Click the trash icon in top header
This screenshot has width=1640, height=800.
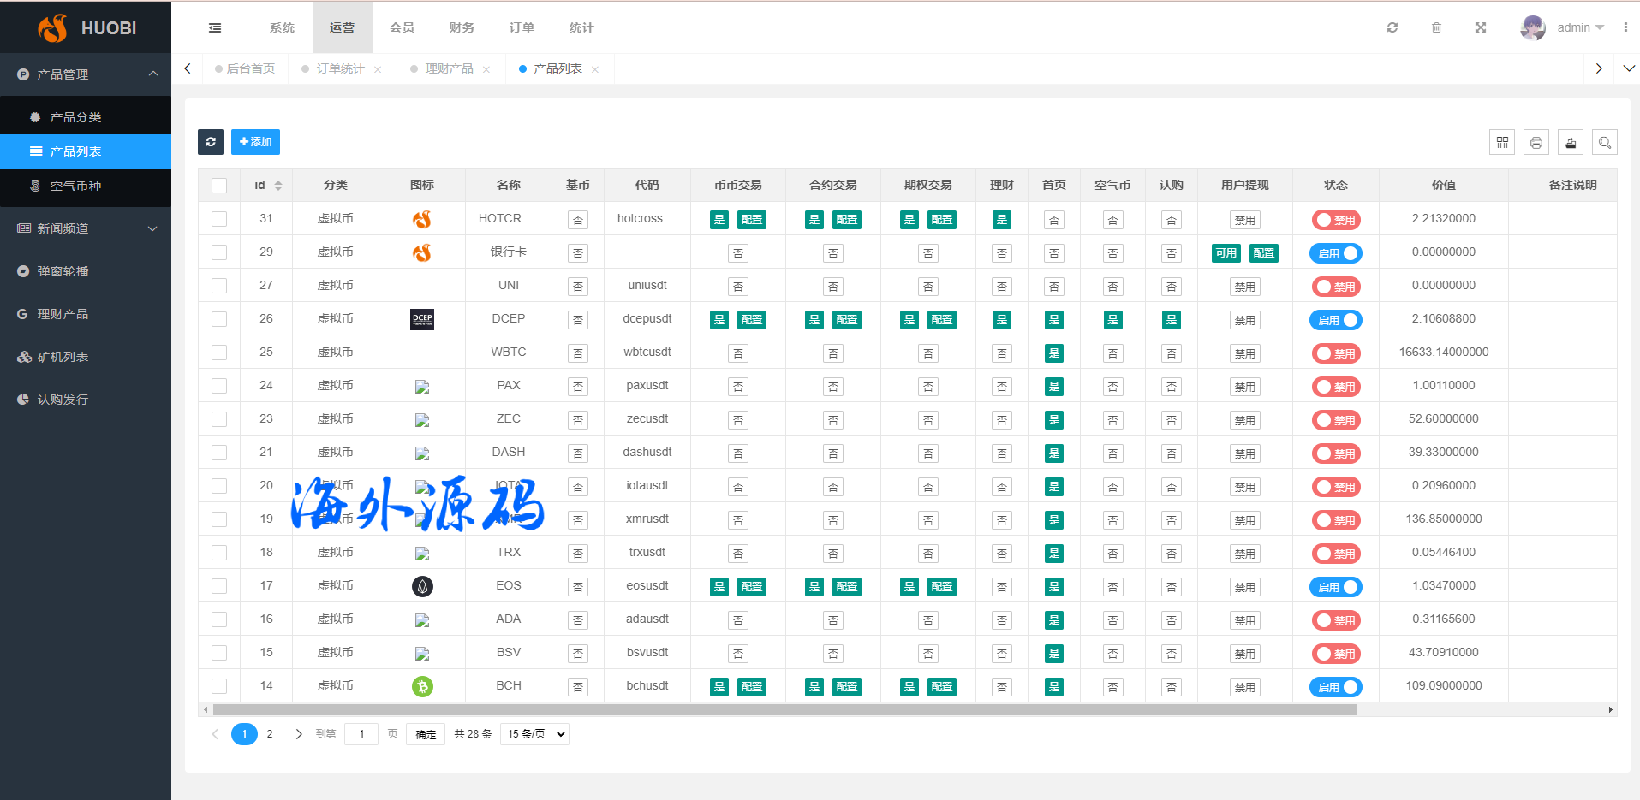pyautogui.click(x=1436, y=27)
